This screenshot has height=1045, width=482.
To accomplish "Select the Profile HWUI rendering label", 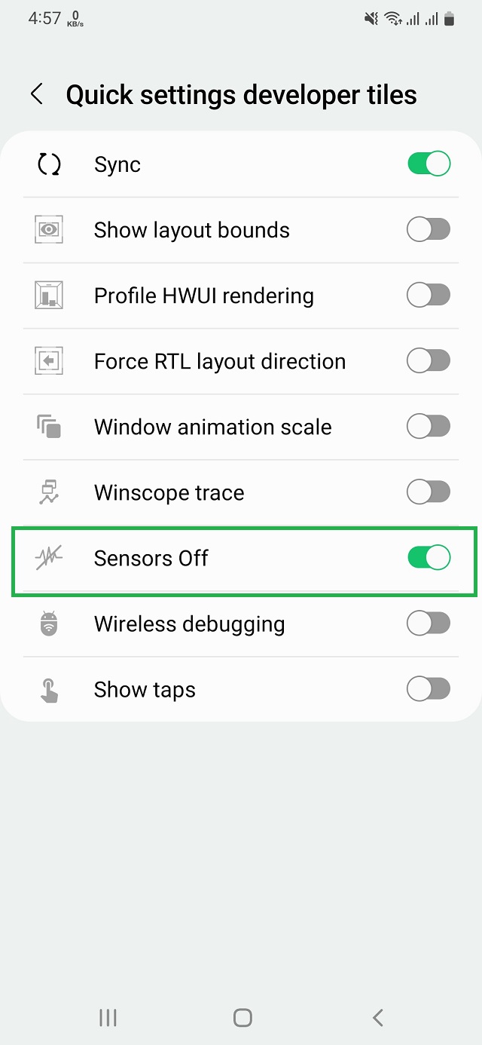I will point(203,296).
